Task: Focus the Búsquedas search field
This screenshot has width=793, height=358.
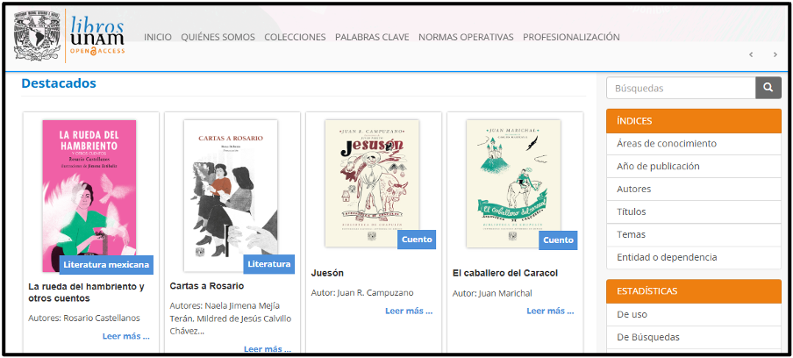Action: [x=681, y=88]
